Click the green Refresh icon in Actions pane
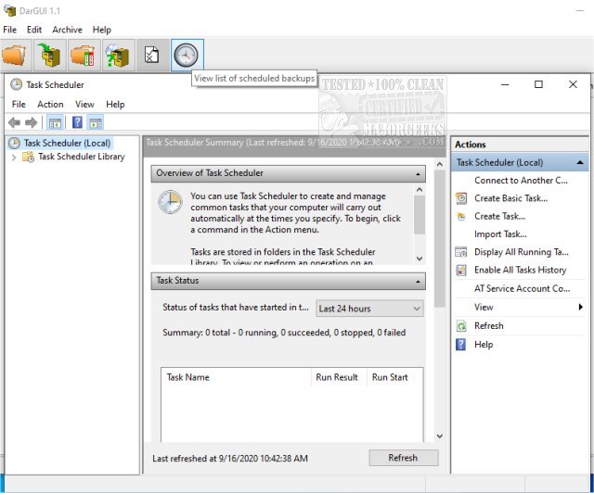This screenshot has width=594, height=493. click(x=461, y=326)
